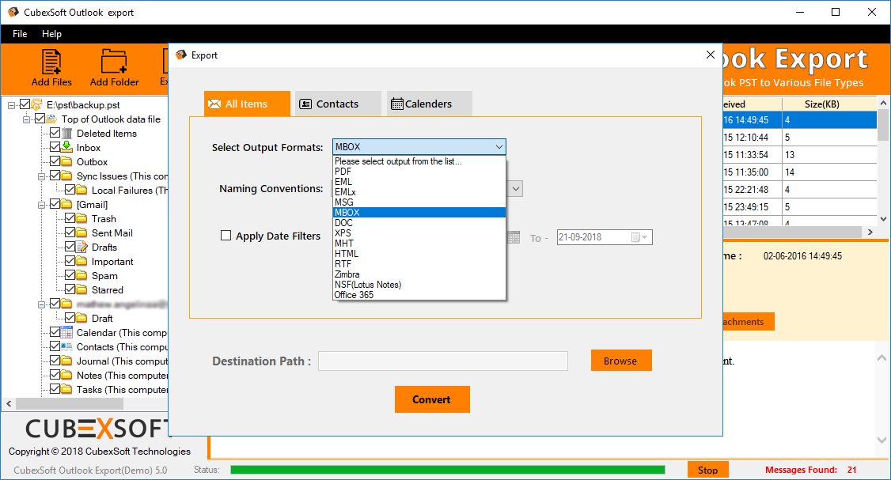Screen dimensions: 891x480
Task: Collapse the Select Output Formats dropdown
Action: [499, 147]
